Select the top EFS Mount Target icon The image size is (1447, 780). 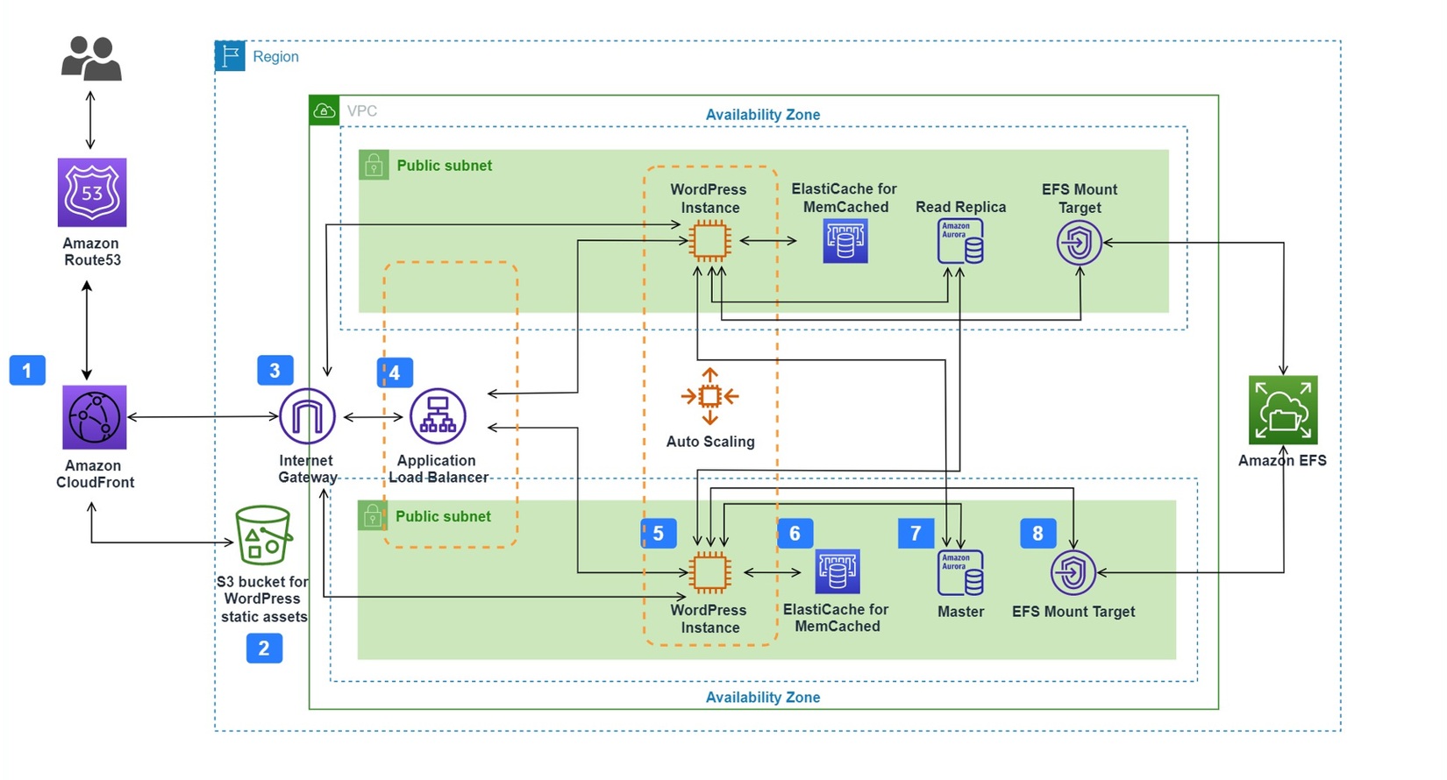tap(1080, 242)
